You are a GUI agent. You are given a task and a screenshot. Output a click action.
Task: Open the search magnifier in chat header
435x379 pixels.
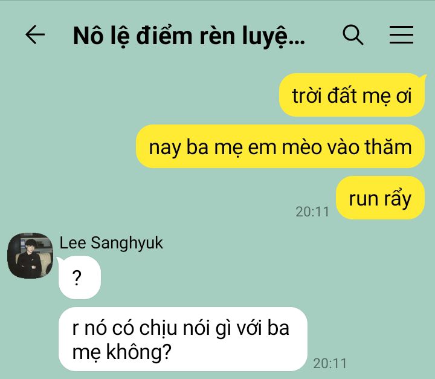coord(353,34)
